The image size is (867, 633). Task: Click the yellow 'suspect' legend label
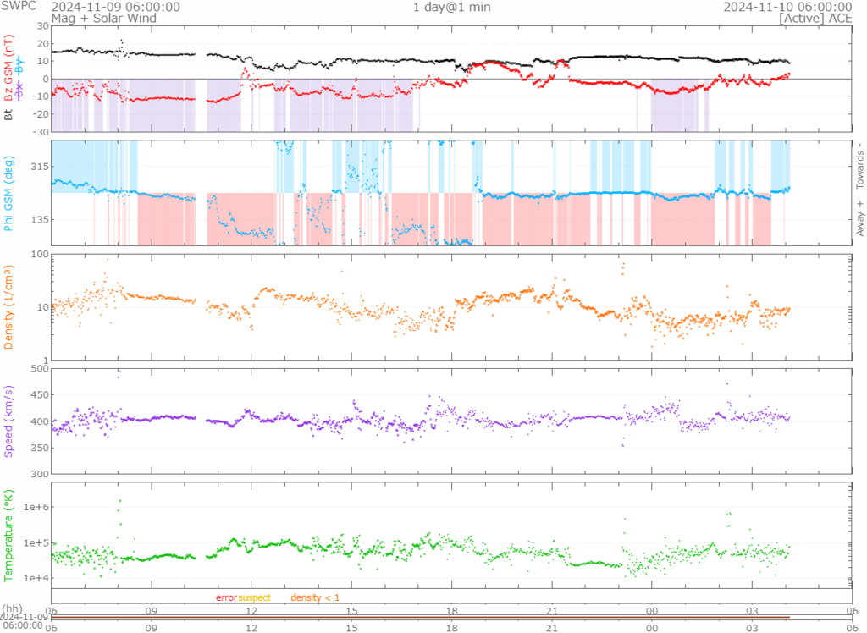click(x=254, y=597)
